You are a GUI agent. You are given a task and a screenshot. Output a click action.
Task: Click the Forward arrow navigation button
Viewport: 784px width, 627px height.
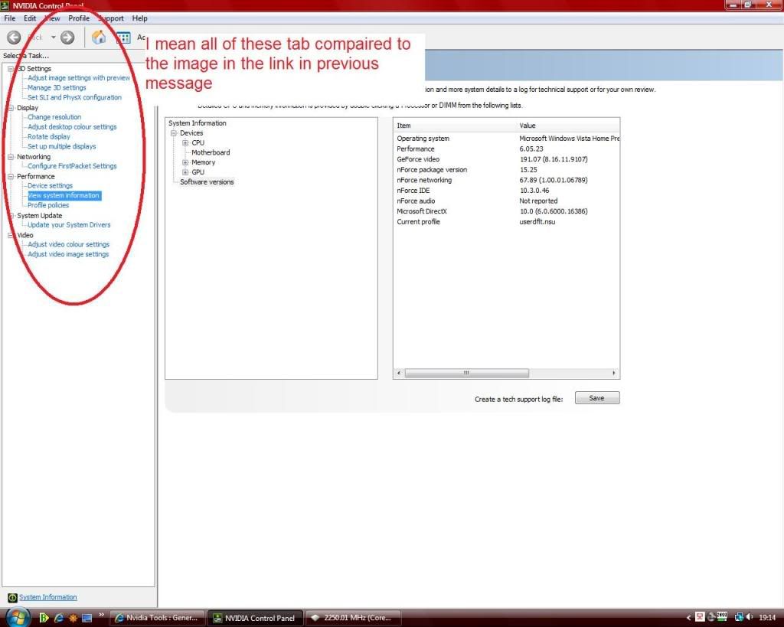[67, 37]
